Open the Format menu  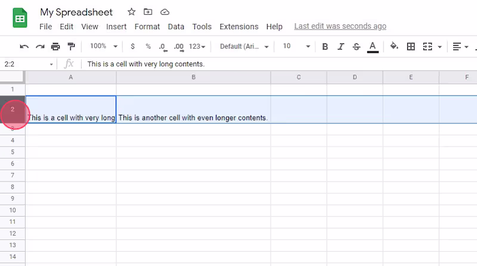point(147,27)
